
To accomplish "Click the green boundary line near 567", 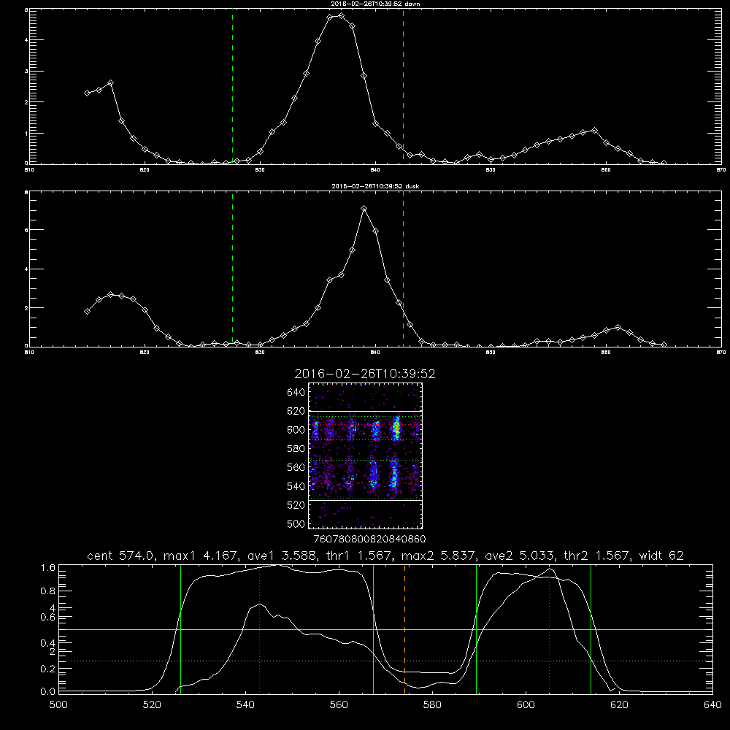I will 373,629.
